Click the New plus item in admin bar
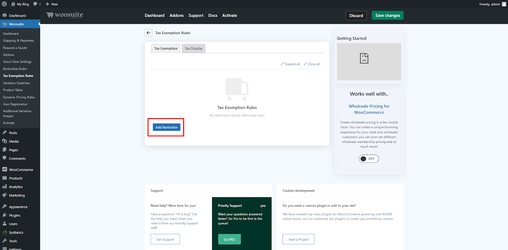 click(x=52, y=4)
